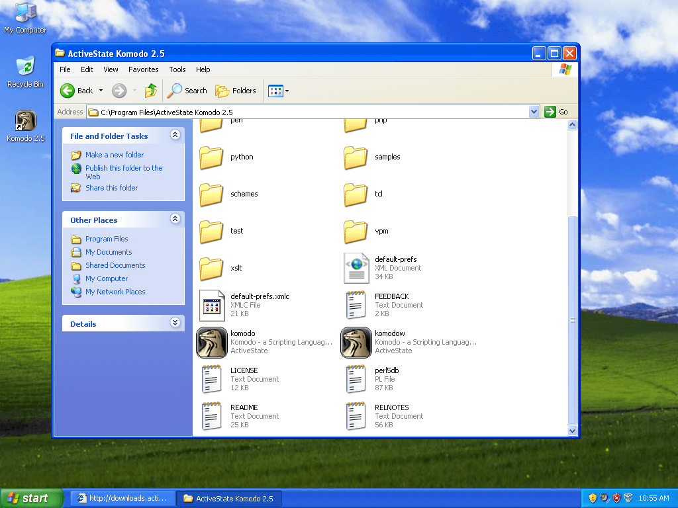678x508 pixels.
Task: Go back with the green Back arrow
Action: [68, 91]
